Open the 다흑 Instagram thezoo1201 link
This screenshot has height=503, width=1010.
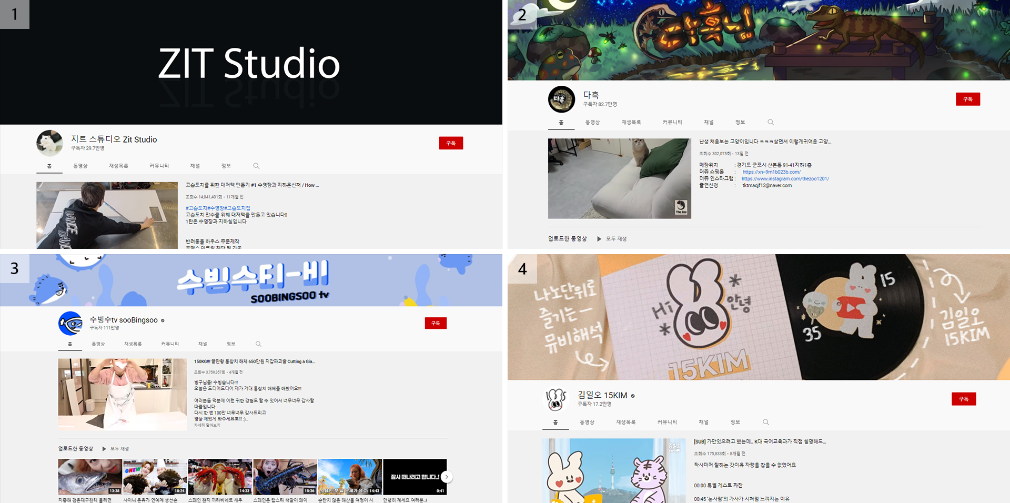click(x=785, y=179)
